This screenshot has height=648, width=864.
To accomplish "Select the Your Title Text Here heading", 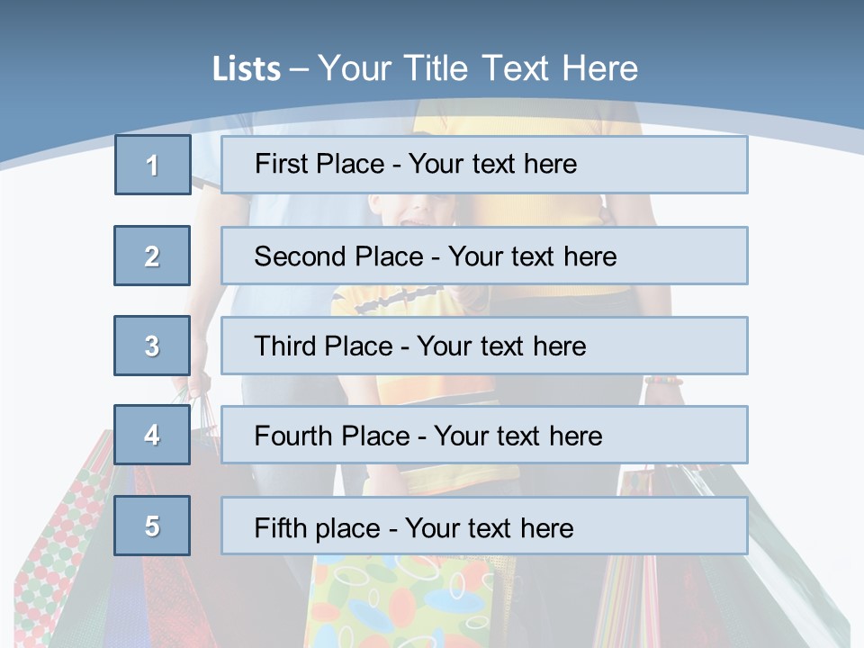I will click(x=478, y=68).
